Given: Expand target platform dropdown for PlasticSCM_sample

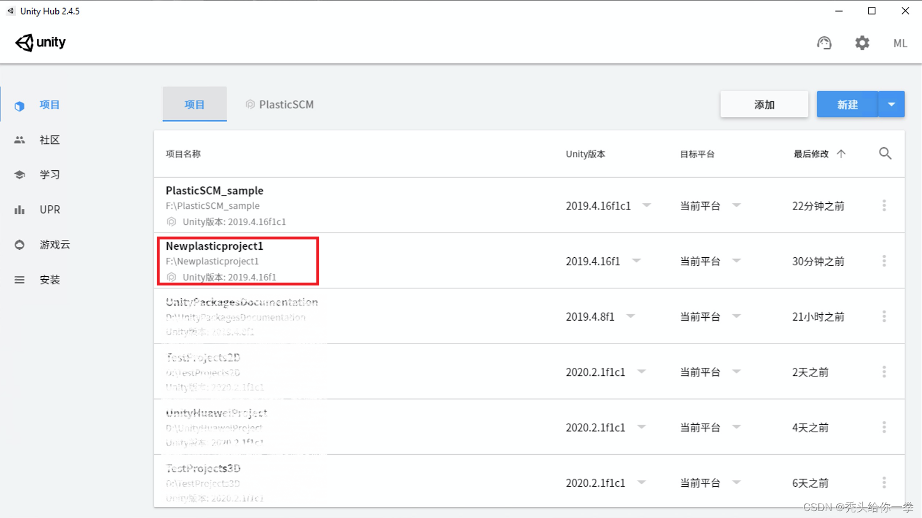Looking at the screenshot, I should (x=736, y=205).
